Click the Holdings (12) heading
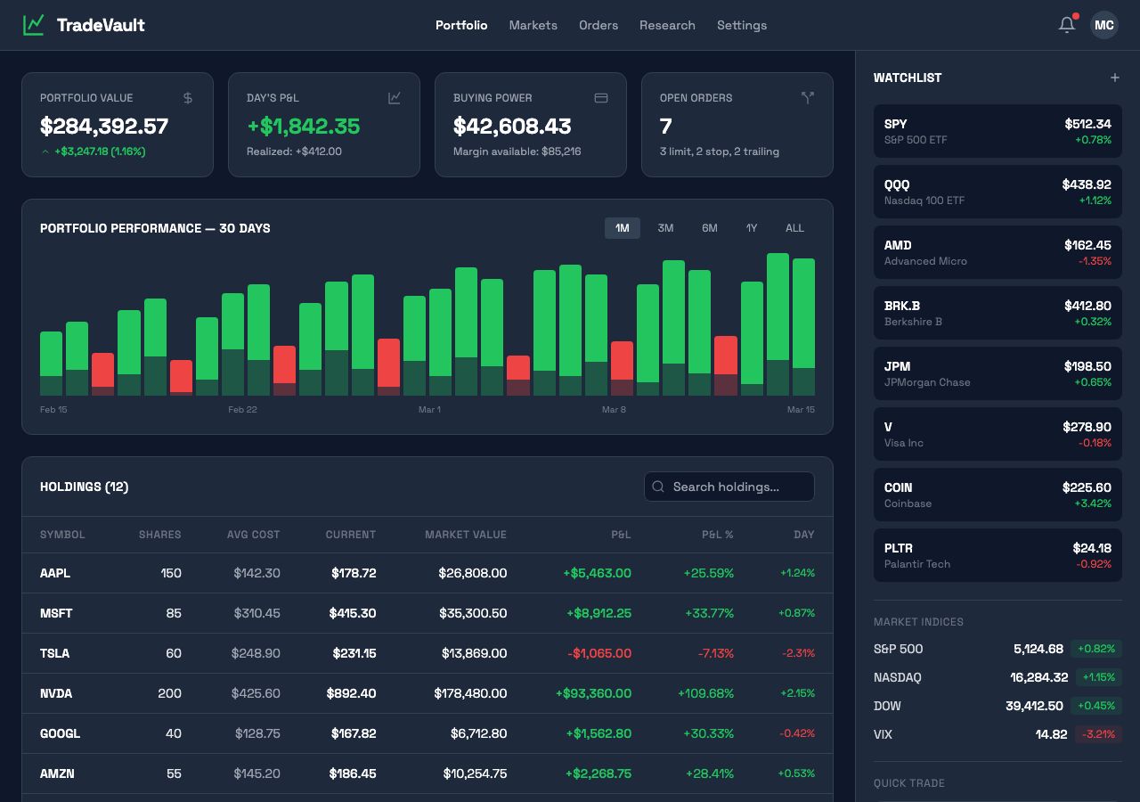Viewport: 1140px width, 802px height. click(85, 487)
